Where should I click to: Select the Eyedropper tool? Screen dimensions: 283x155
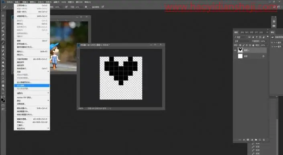coord(3,35)
